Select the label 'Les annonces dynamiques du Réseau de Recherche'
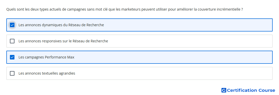This screenshot has height=95, width=279. [x=61, y=25]
